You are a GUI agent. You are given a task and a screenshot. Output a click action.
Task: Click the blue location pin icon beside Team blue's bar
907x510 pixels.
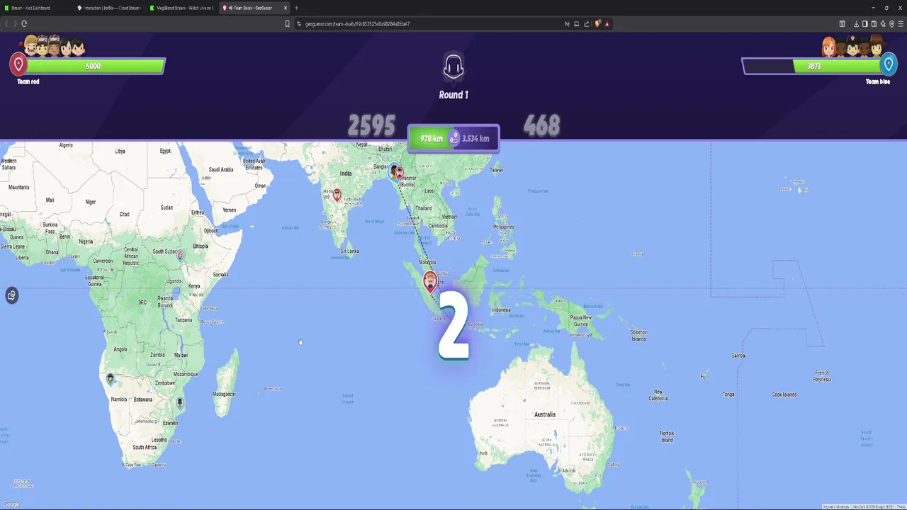(x=889, y=64)
